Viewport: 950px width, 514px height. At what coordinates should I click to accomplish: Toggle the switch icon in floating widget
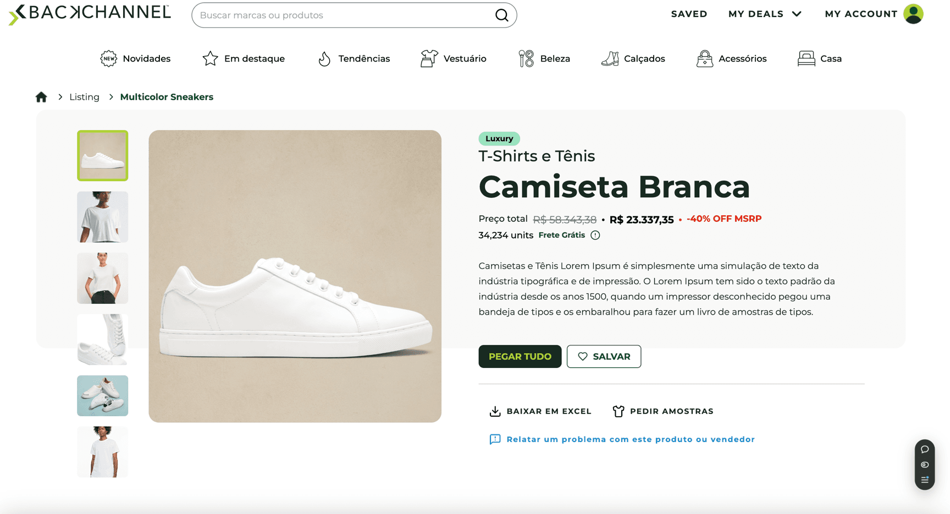(x=925, y=465)
